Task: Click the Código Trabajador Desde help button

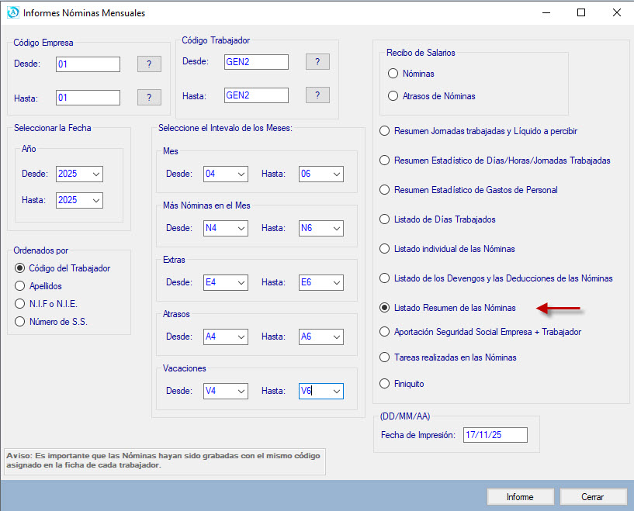Action: click(x=317, y=62)
